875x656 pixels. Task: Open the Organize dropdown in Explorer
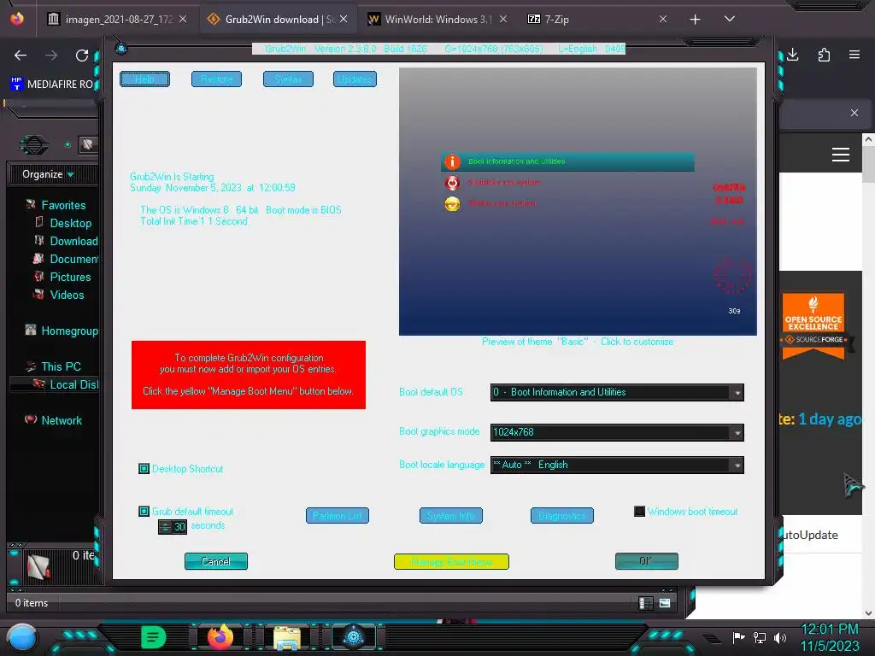pyautogui.click(x=48, y=174)
